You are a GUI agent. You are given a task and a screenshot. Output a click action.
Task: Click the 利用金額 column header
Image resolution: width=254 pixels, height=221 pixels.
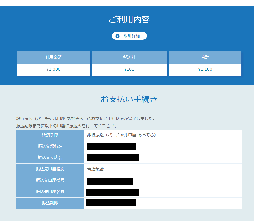[53, 57]
